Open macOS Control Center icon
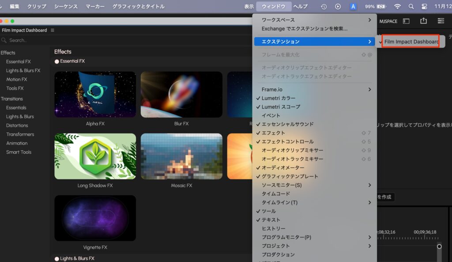The width and height of the screenshot is (452, 262). [425, 7]
